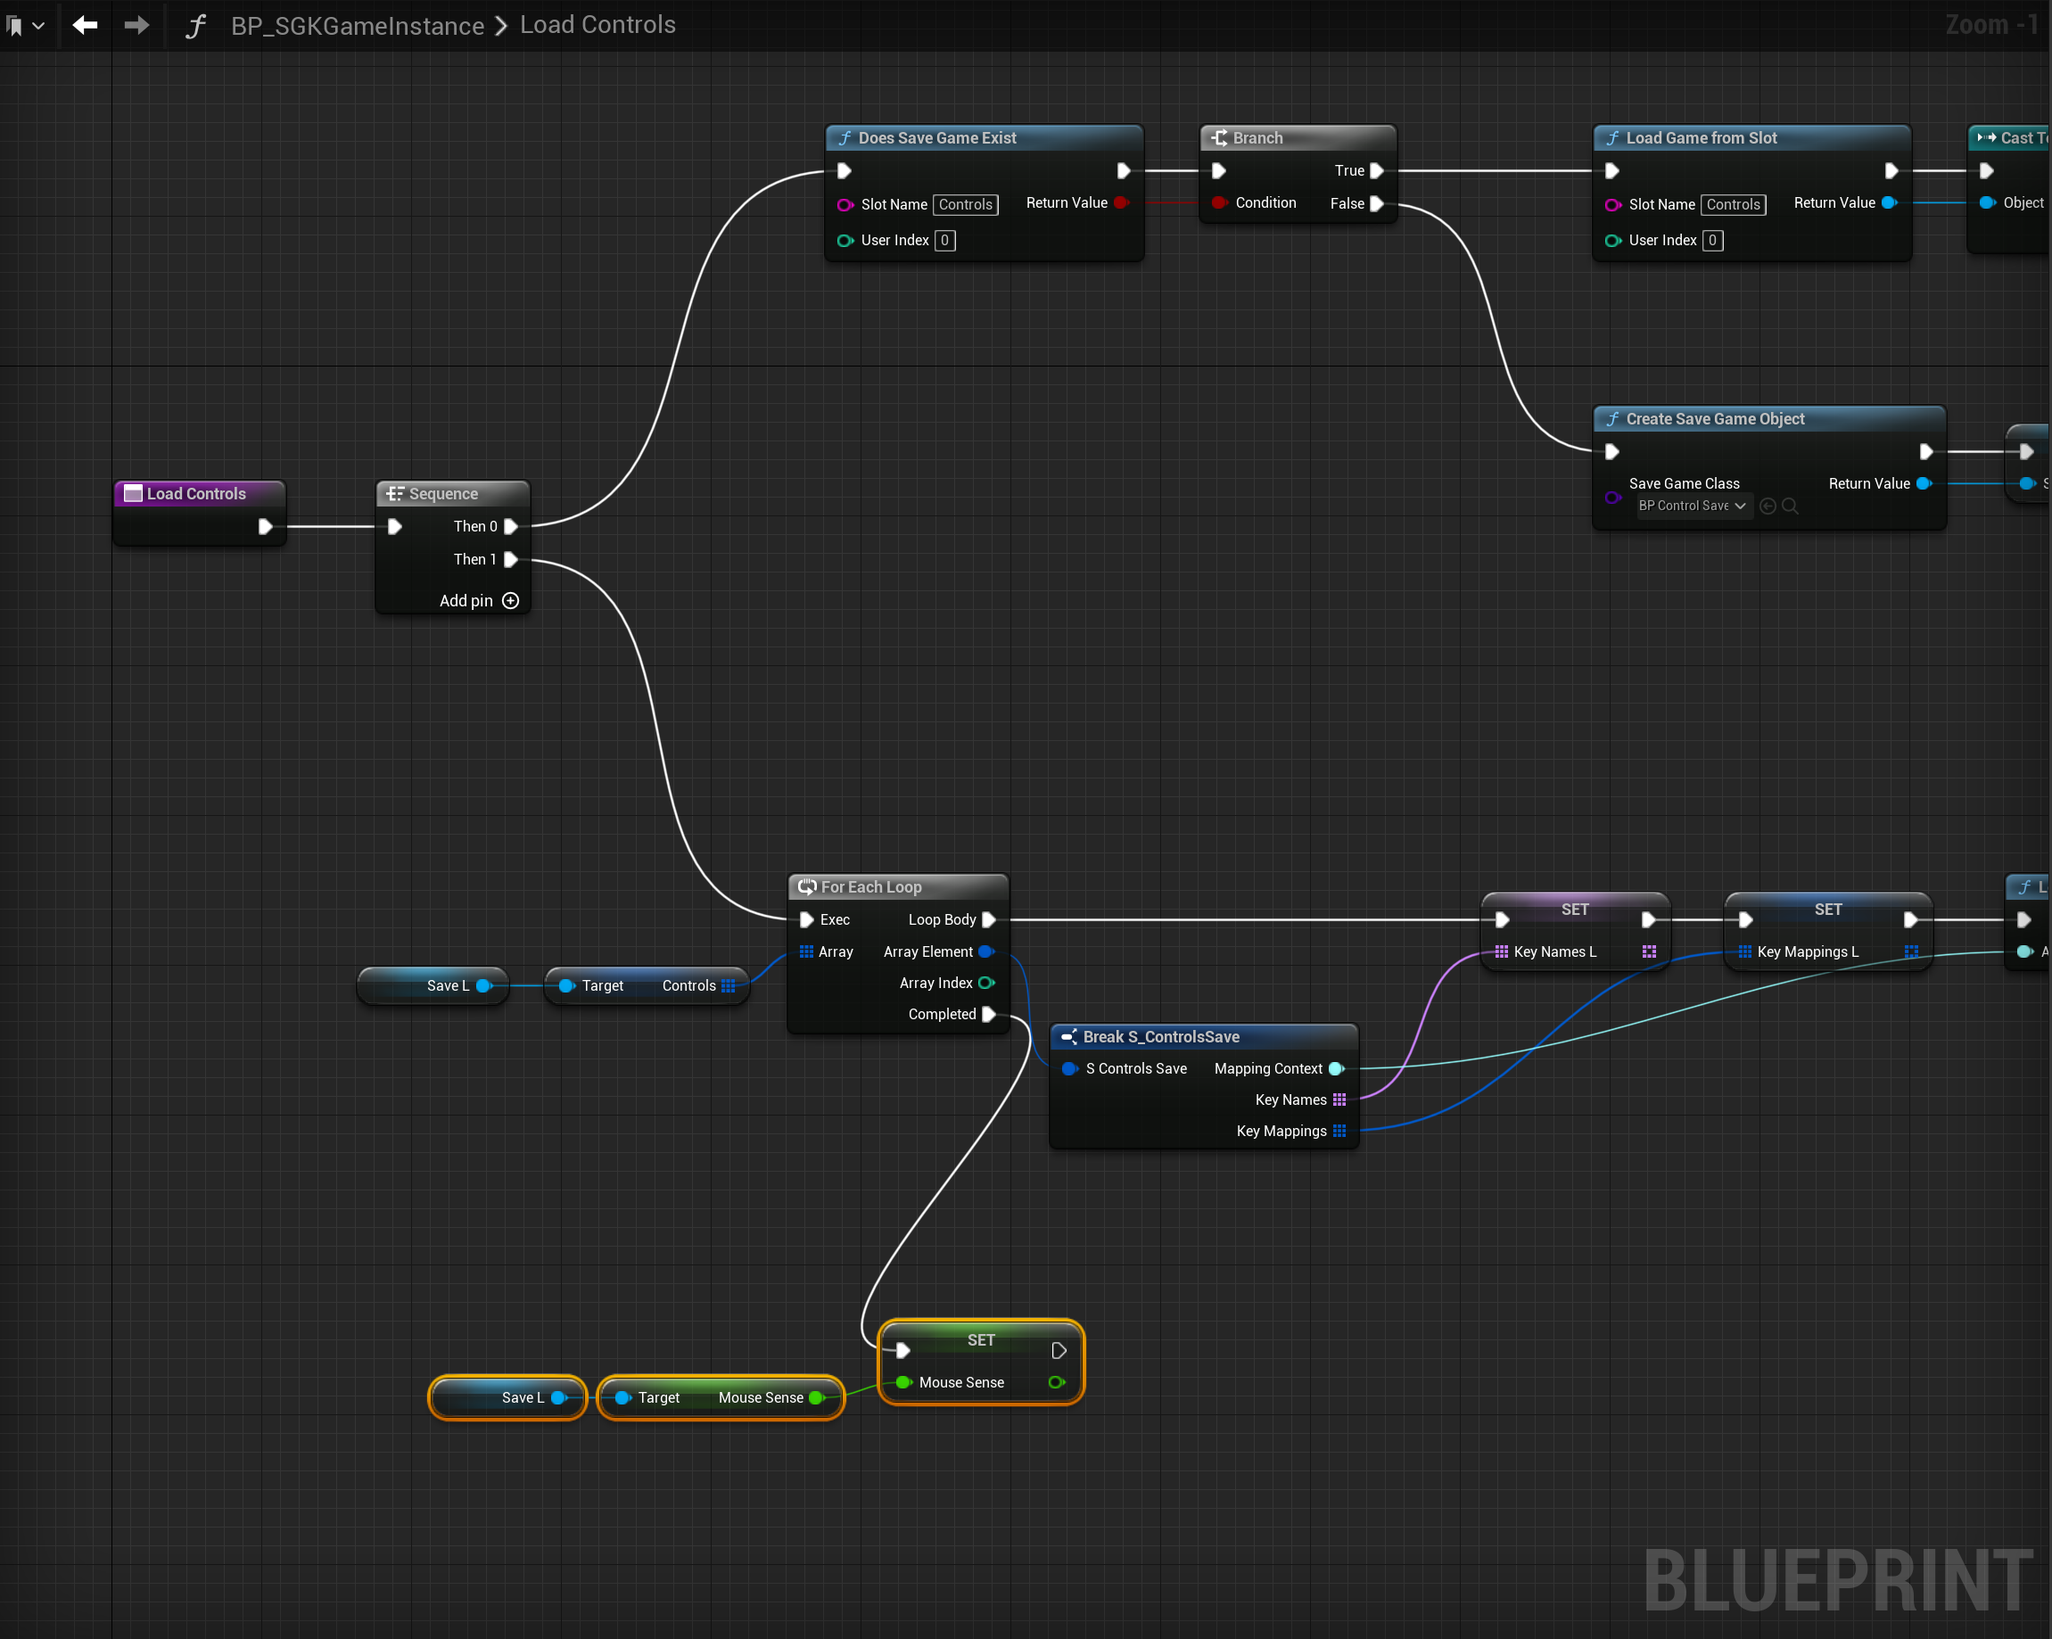Select the Sequence node title

[x=443, y=494]
